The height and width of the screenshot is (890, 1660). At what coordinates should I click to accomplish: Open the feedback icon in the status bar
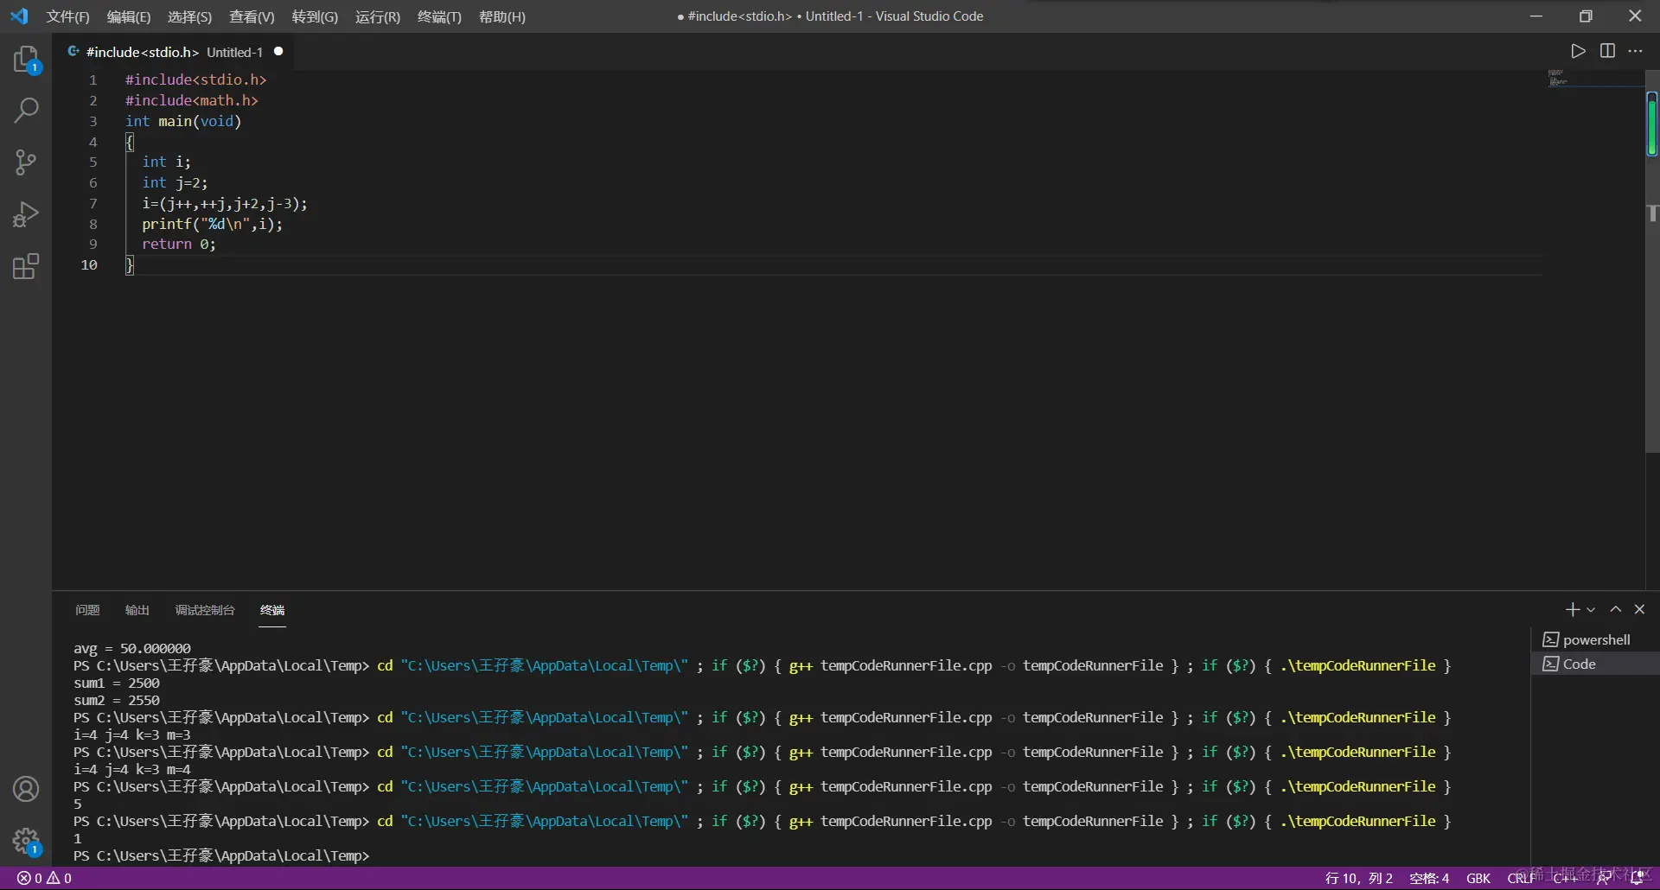(1604, 878)
